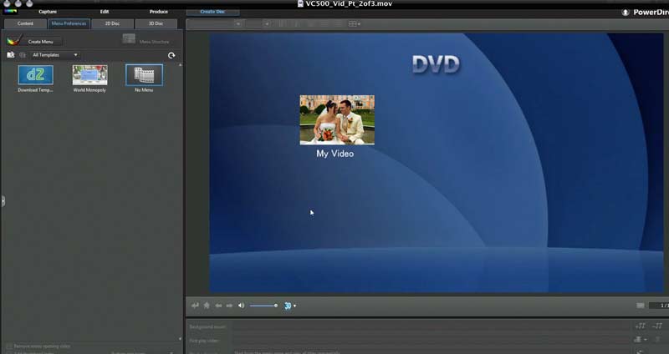Switch to the Edit module

[x=105, y=12]
